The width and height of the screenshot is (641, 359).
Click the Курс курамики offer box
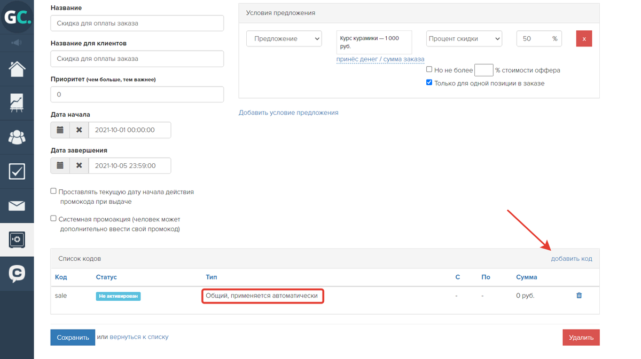(374, 42)
